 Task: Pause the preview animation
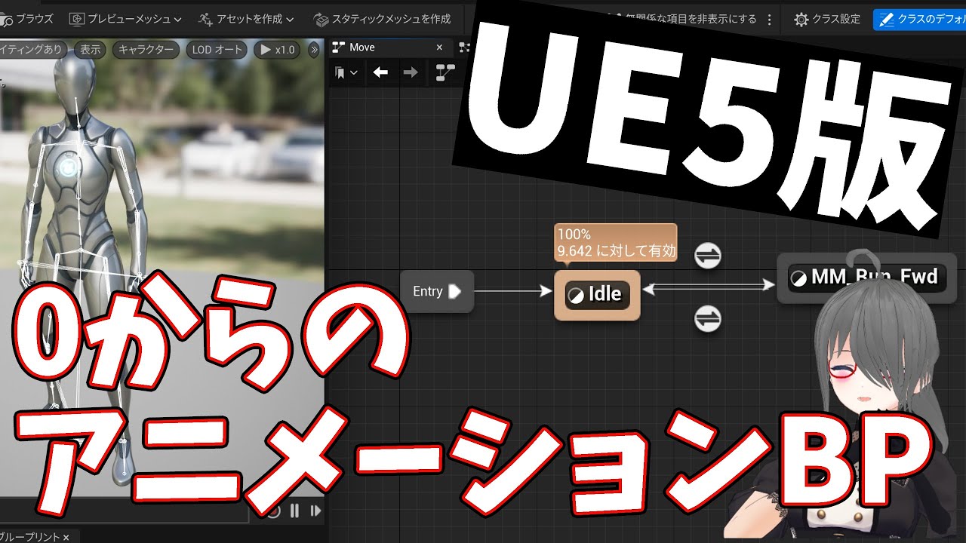(x=294, y=511)
